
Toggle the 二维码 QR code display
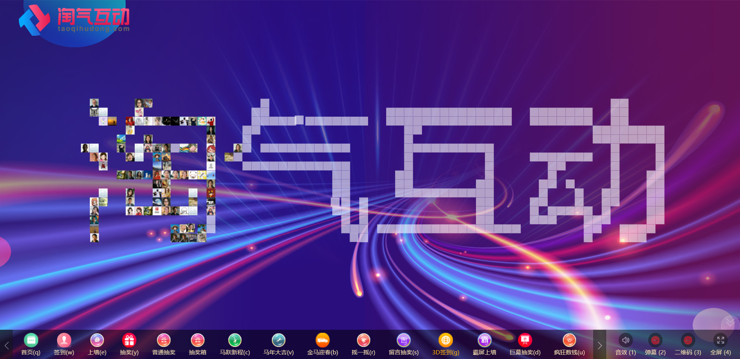pos(688,344)
